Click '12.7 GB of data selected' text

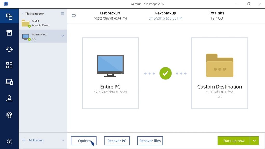pos(110,92)
